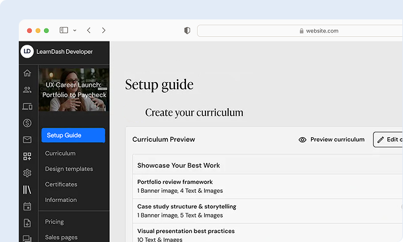Open the settings gear icon
Viewport: 403px width, 242px height.
(27, 173)
